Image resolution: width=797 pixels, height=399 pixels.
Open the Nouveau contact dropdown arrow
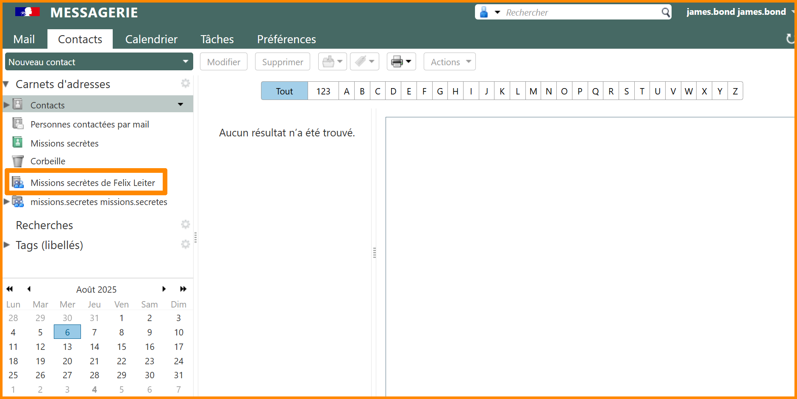(x=185, y=62)
